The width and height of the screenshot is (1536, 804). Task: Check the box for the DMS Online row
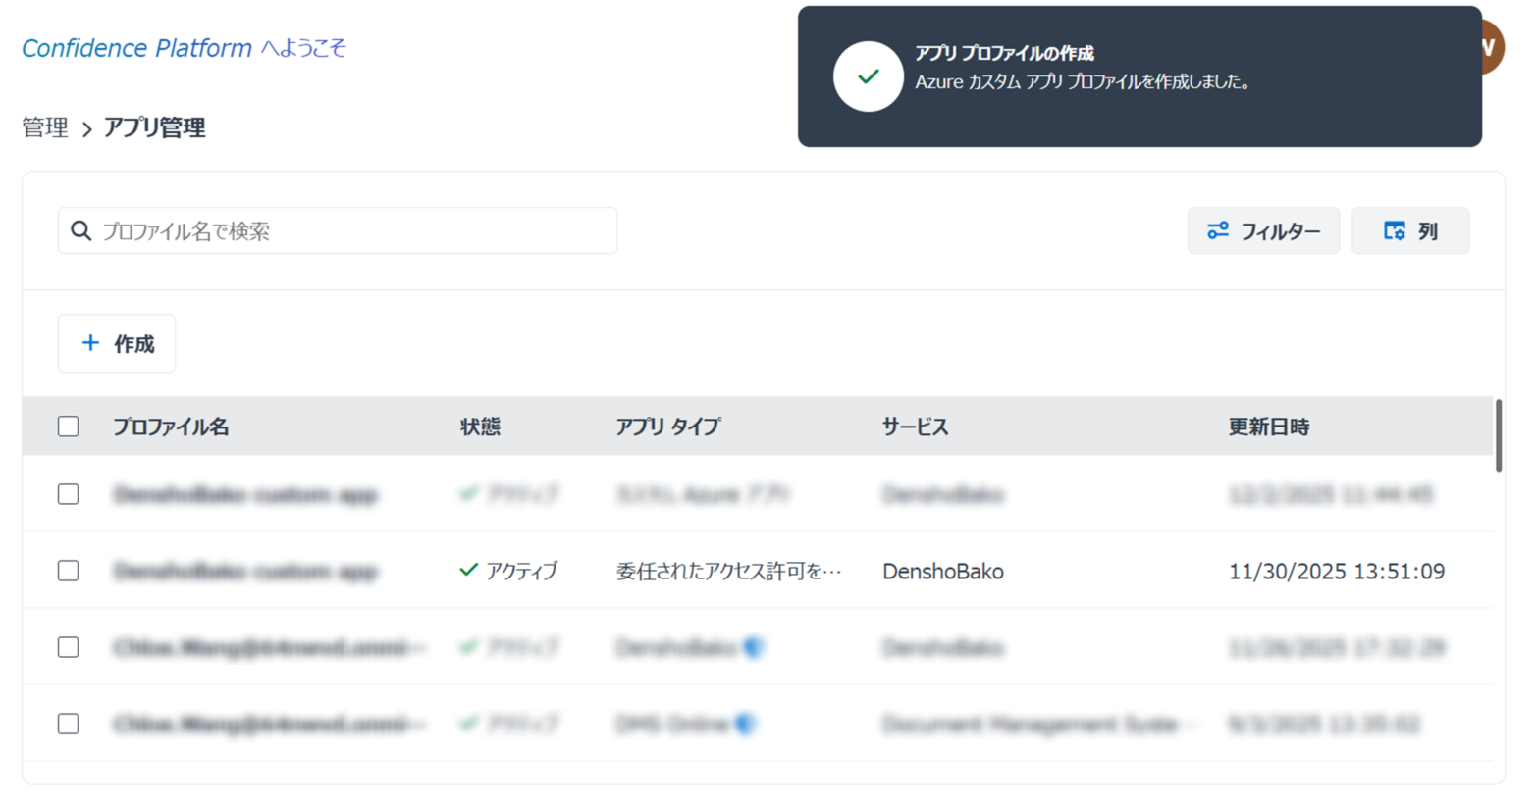point(68,724)
